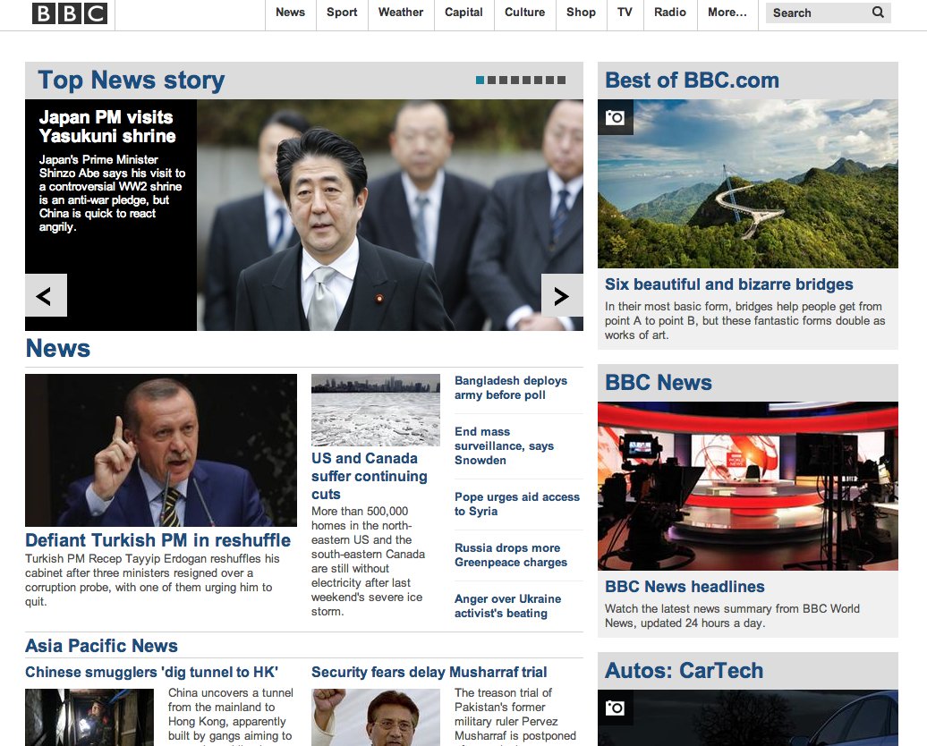Open 'Defiant Turkish PM in reshuffle' headline
Viewport: 927px width, 746px height.
tap(157, 540)
